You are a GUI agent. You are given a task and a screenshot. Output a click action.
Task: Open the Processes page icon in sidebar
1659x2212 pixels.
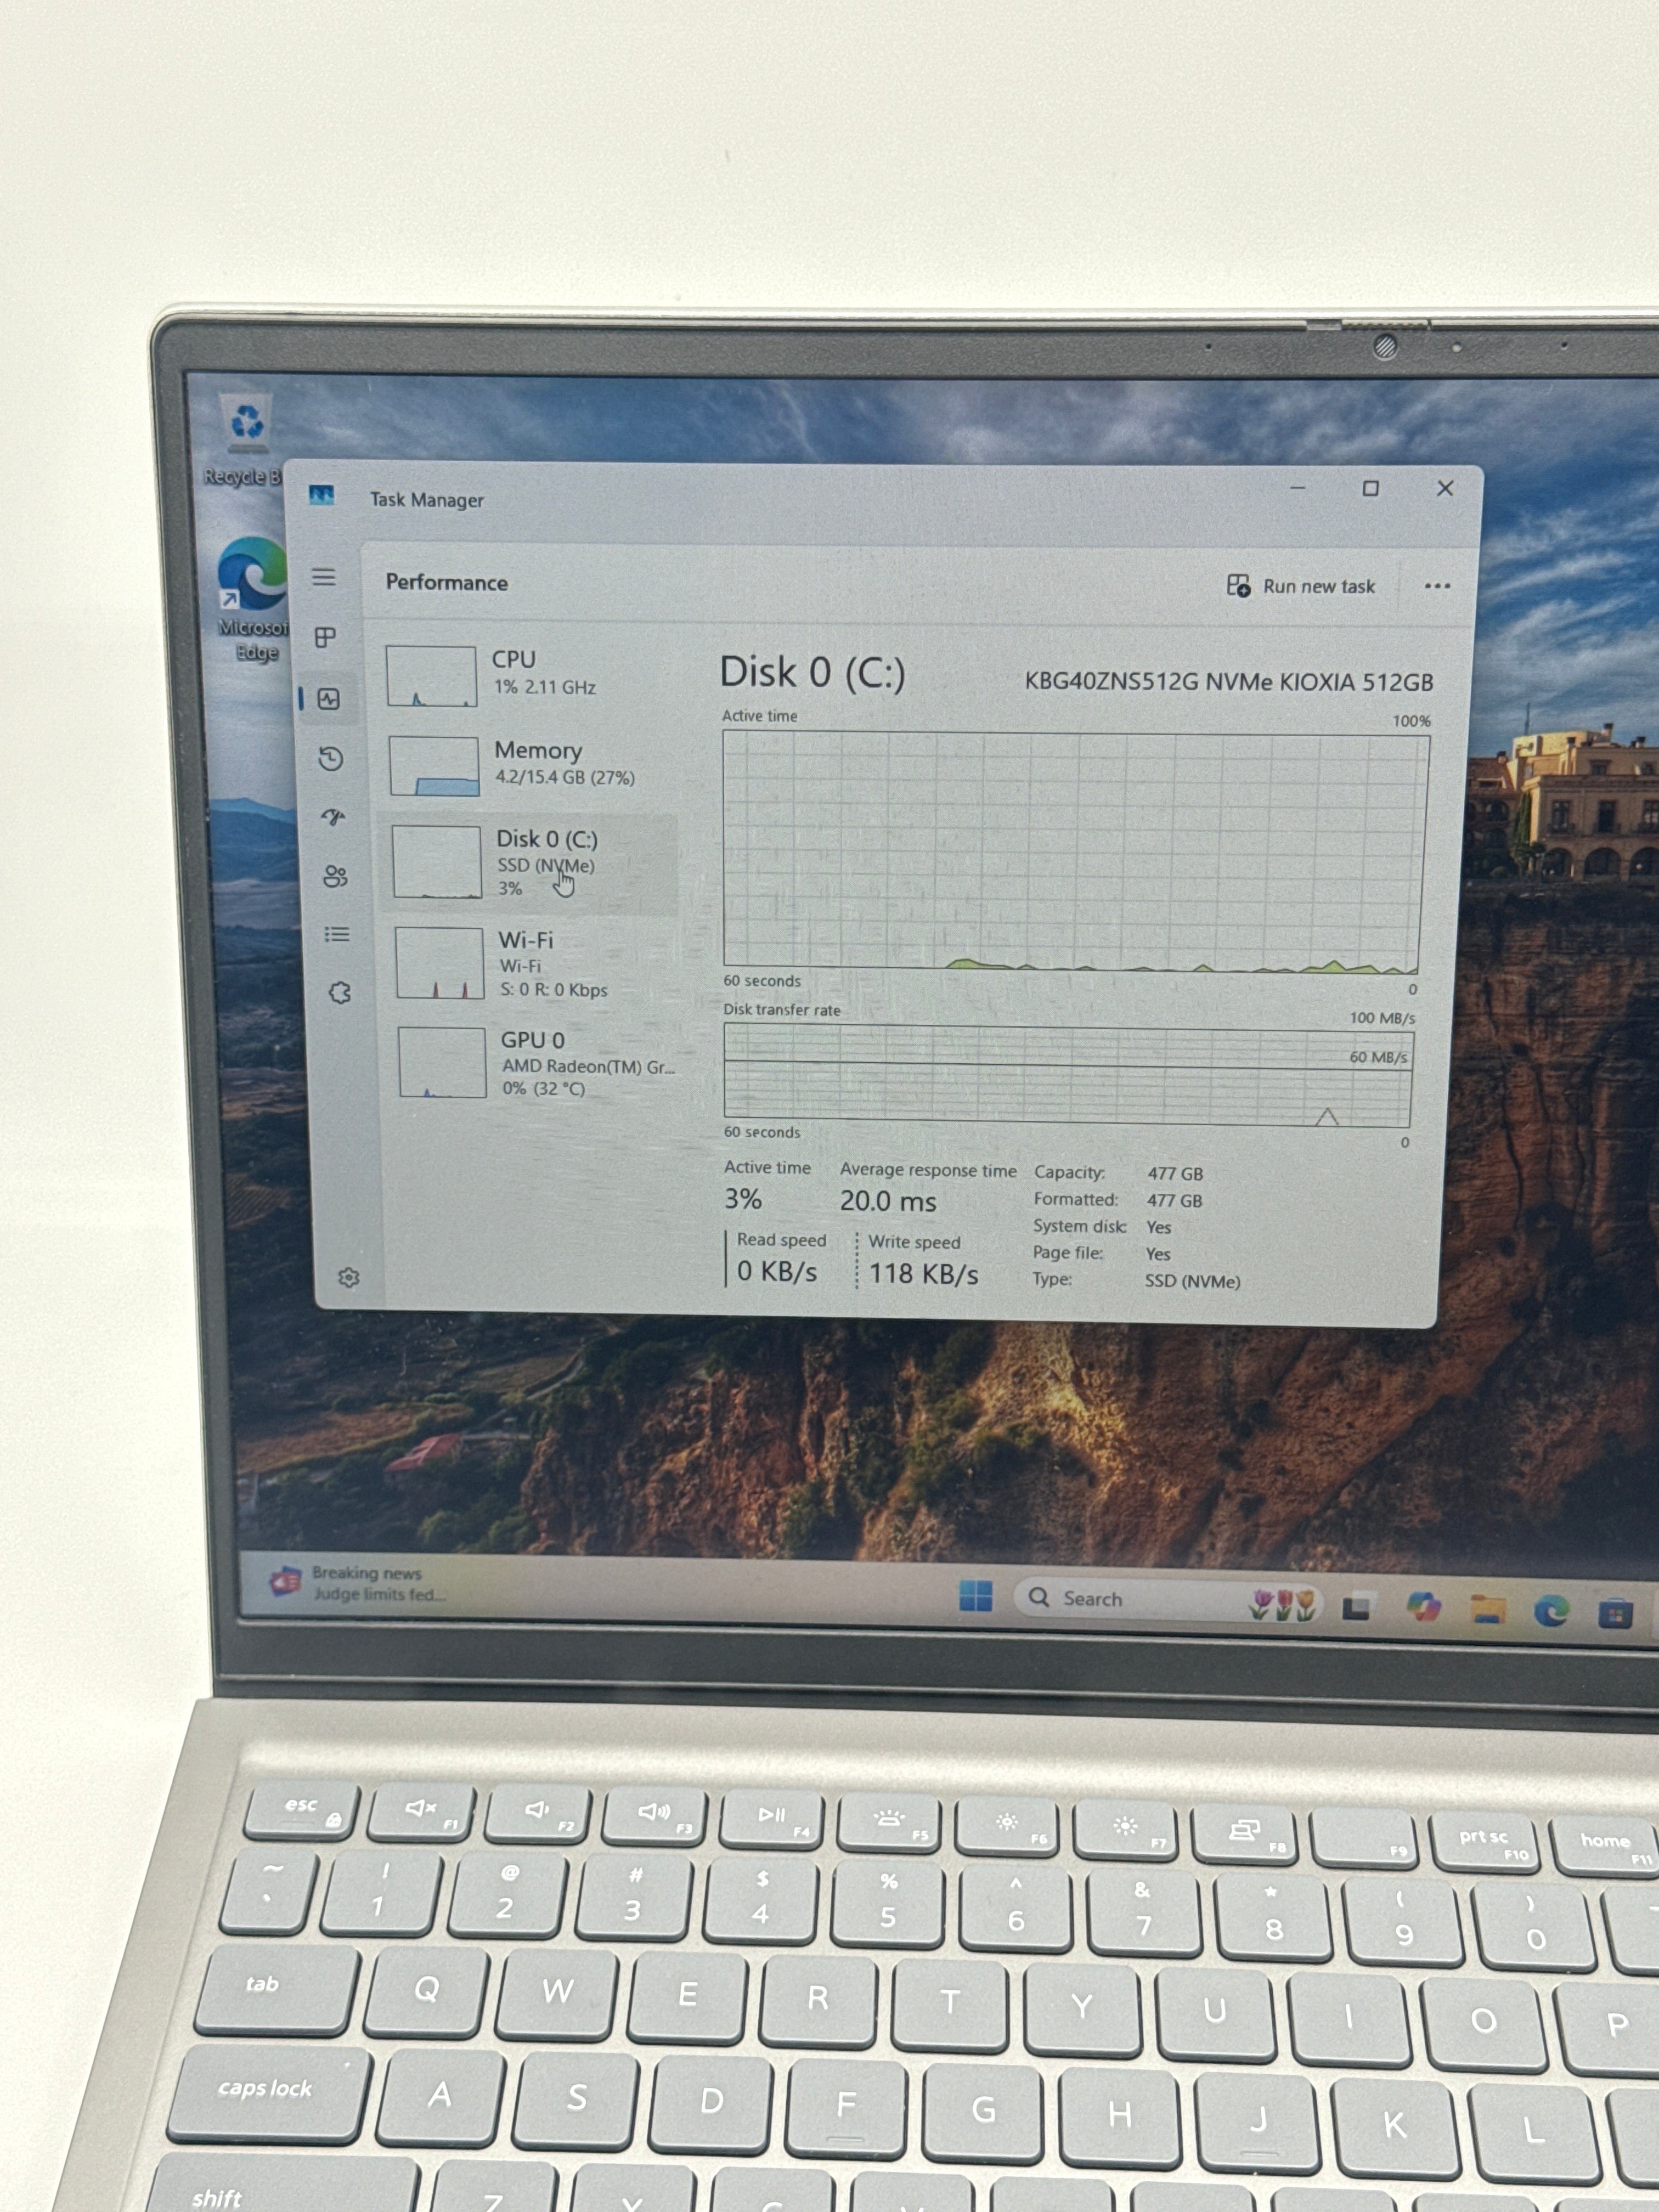(x=325, y=637)
